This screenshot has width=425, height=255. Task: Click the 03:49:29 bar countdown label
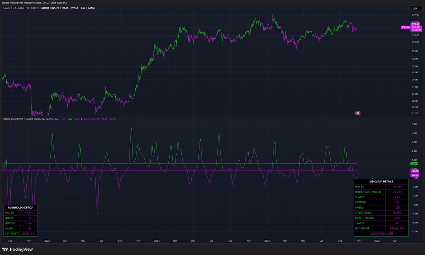[x=416, y=30]
